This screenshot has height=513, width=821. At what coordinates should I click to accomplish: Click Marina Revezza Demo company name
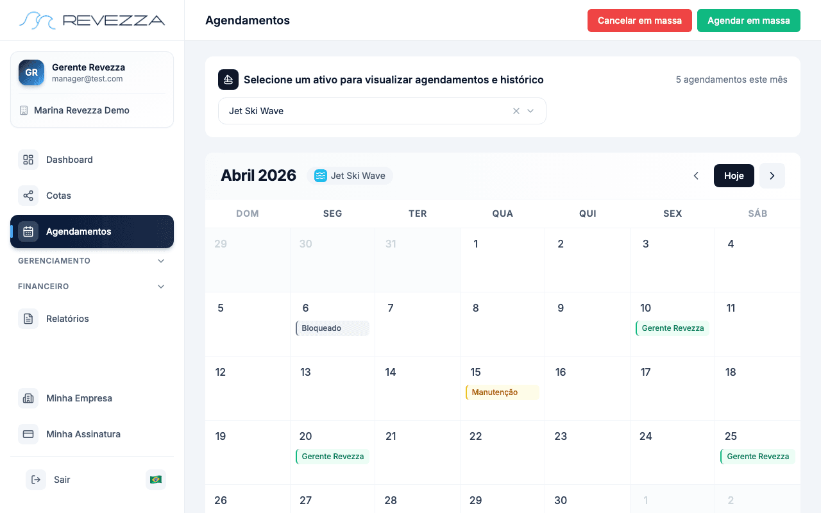(81, 110)
